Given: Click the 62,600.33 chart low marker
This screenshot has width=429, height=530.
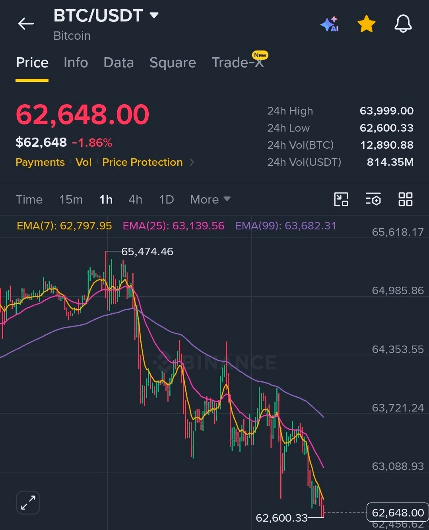Looking at the screenshot, I should pos(282,518).
